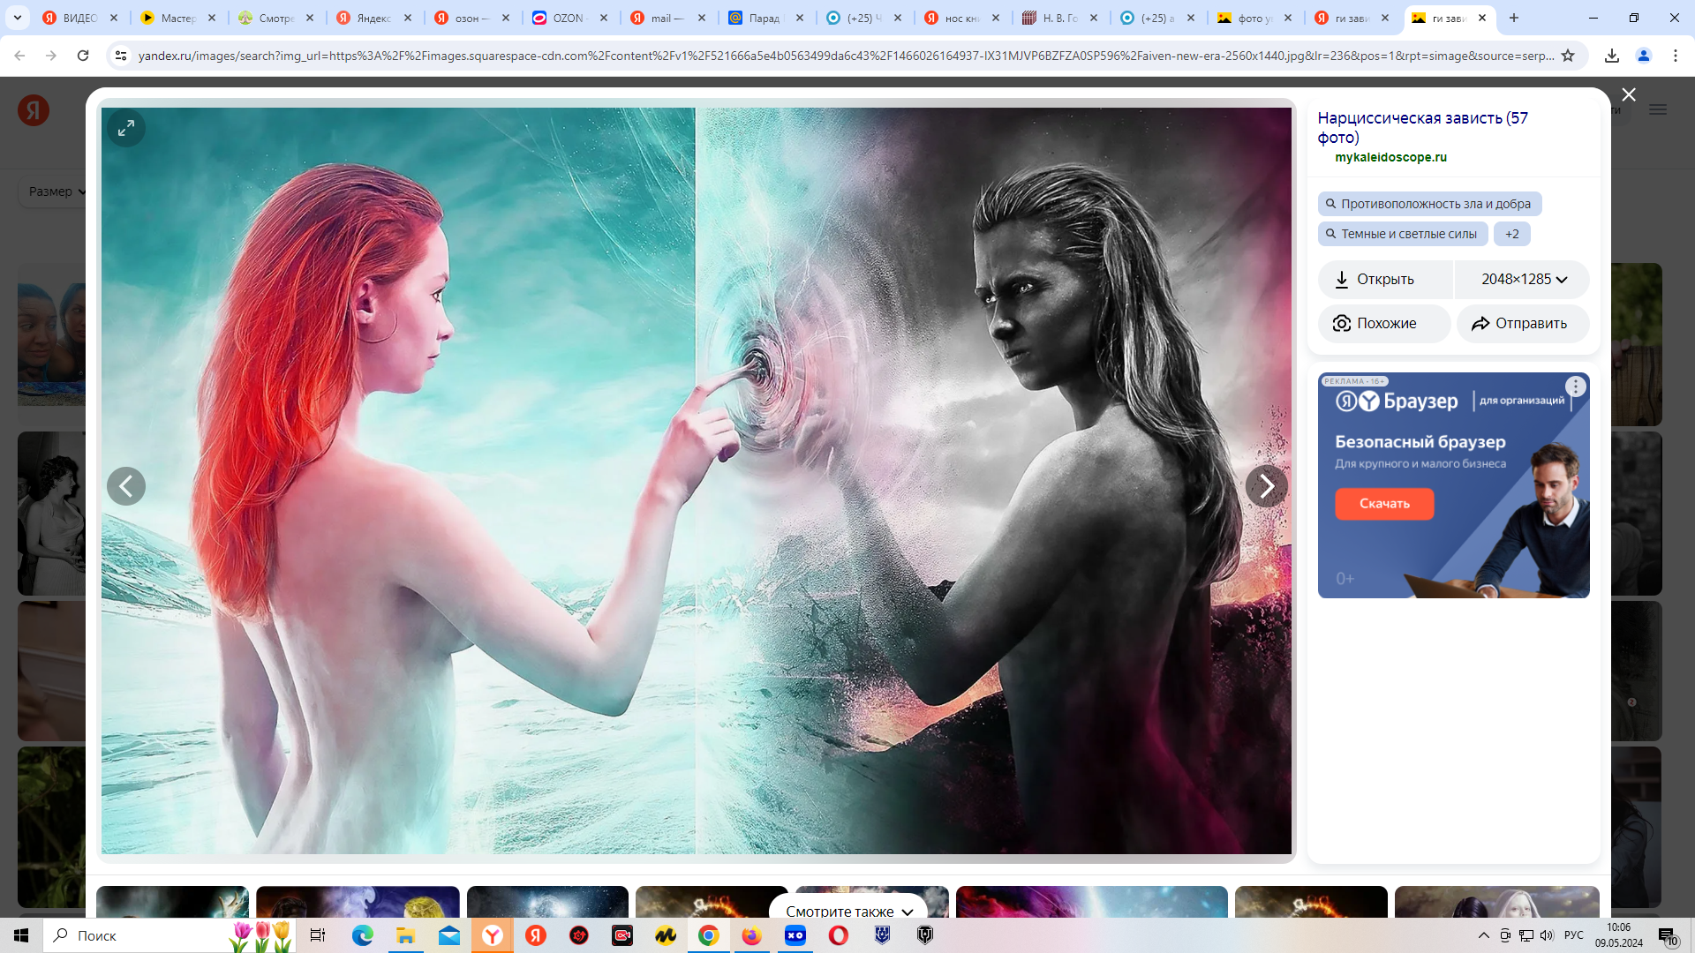Screen dimensions: 1695x953
Task: Go back in browser history
Action: tap(19, 56)
